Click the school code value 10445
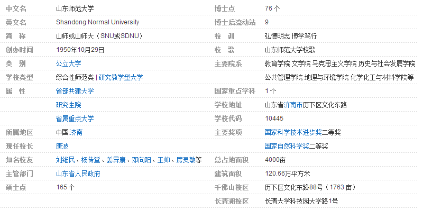This screenshot has height=210, width=423. tap(274, 119)
